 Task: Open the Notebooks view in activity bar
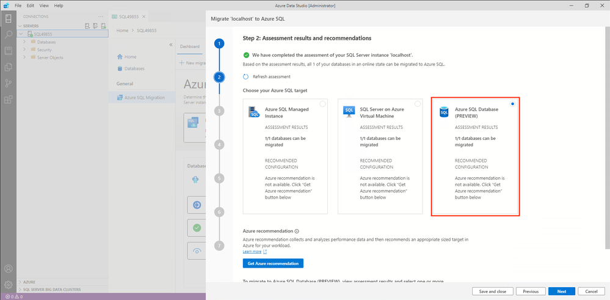point(8,51)
